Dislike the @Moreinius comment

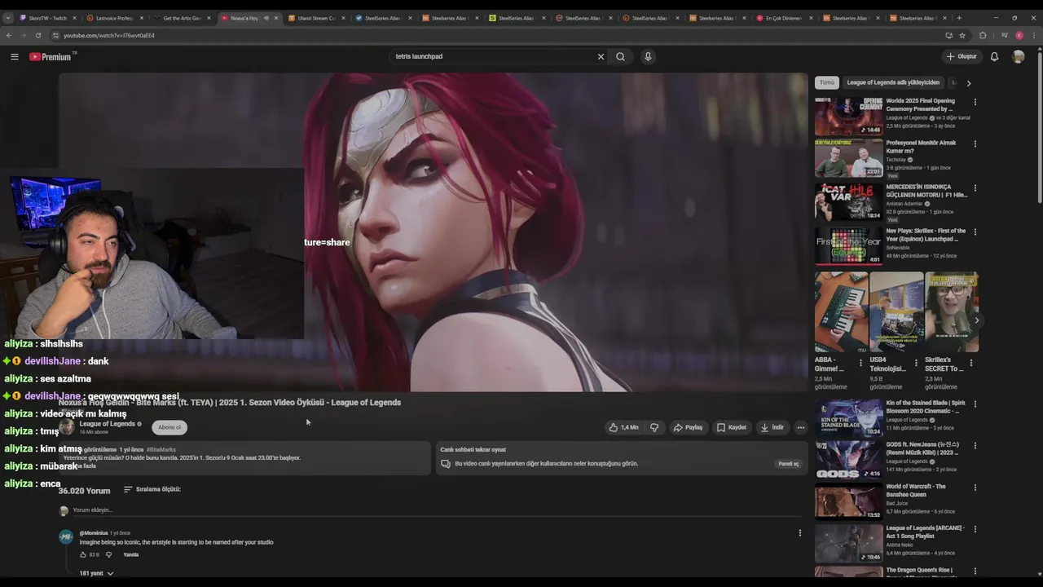click(108, 554)
